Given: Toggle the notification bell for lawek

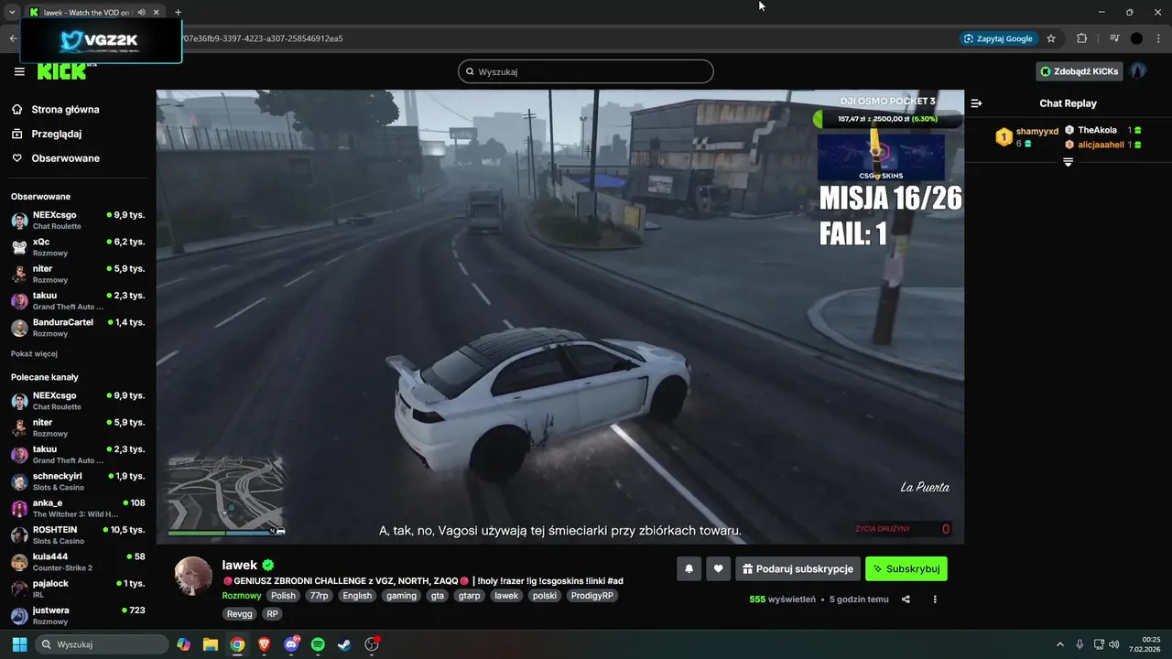Looking at the screenshot, I should tap(689, 568).
